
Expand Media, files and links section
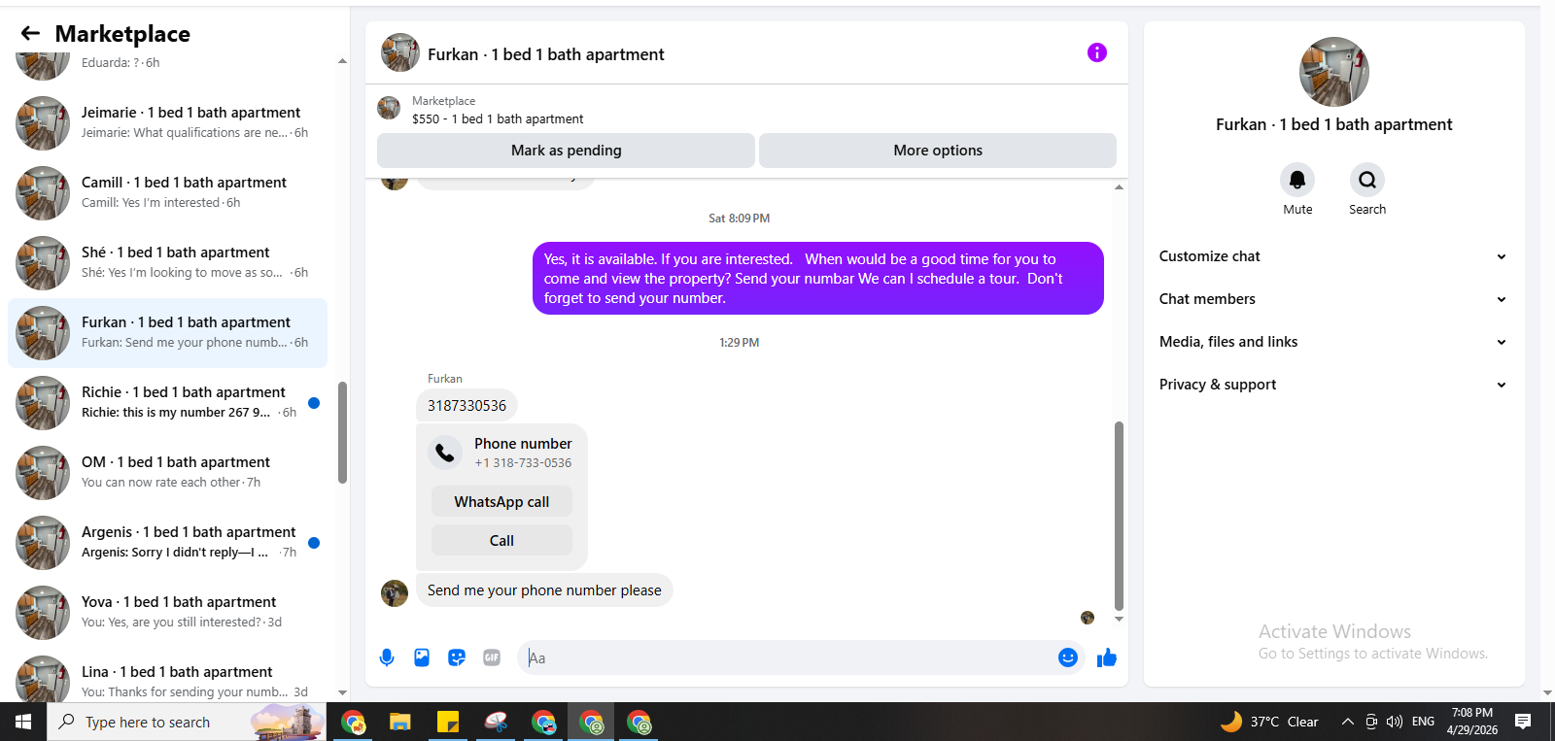click(x=1333, y=342)
